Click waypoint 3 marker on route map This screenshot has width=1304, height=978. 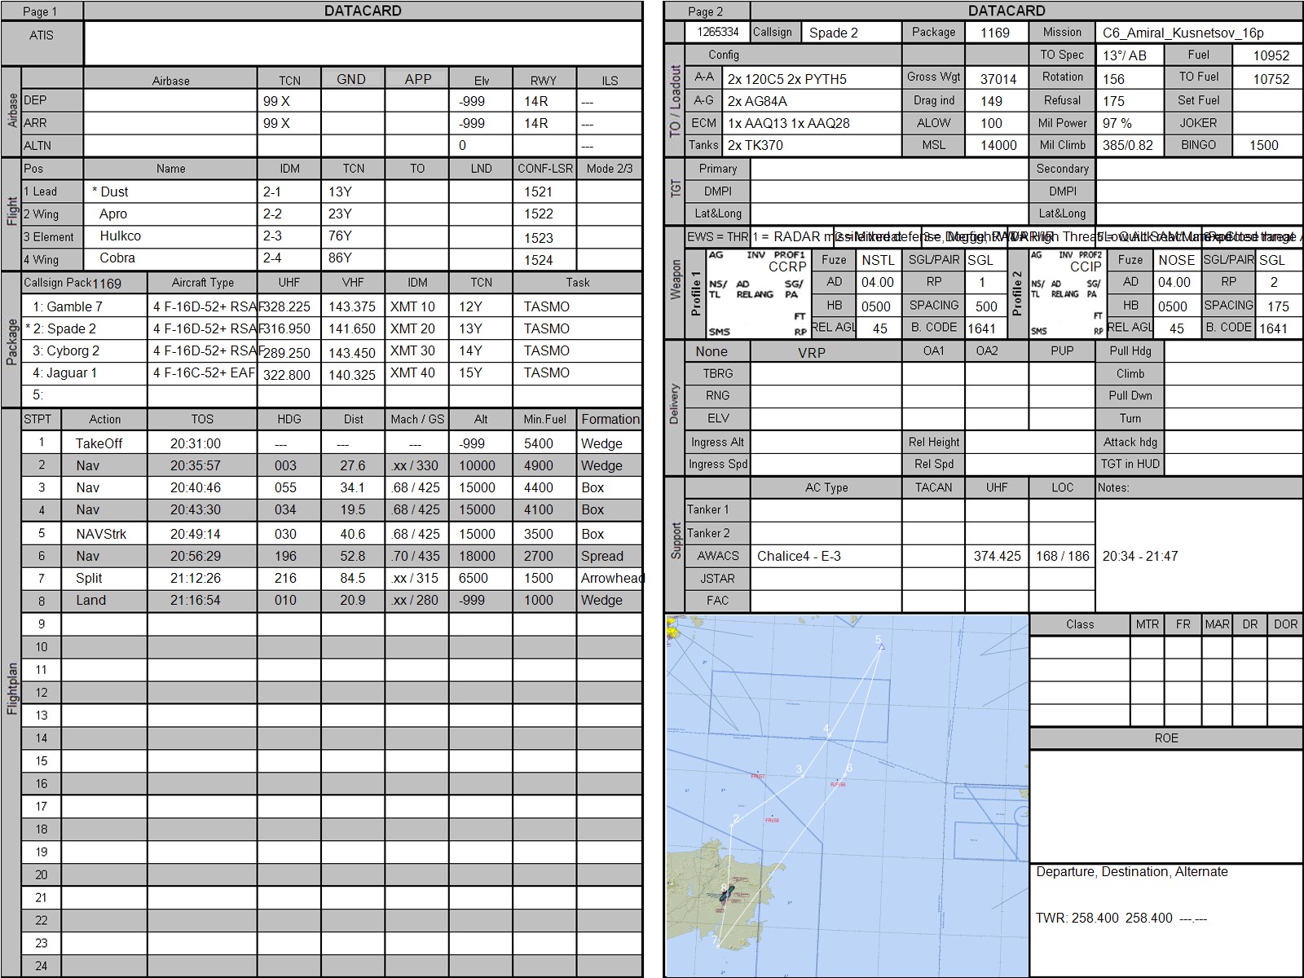(802, 774)
